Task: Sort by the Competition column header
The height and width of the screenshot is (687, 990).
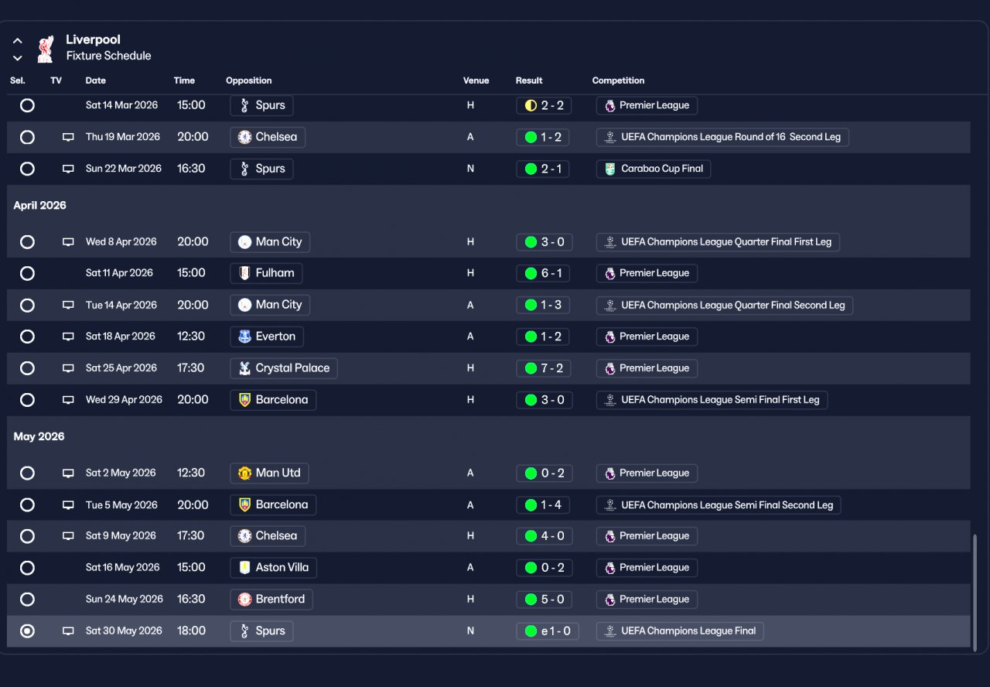Action: coord(618,80)
